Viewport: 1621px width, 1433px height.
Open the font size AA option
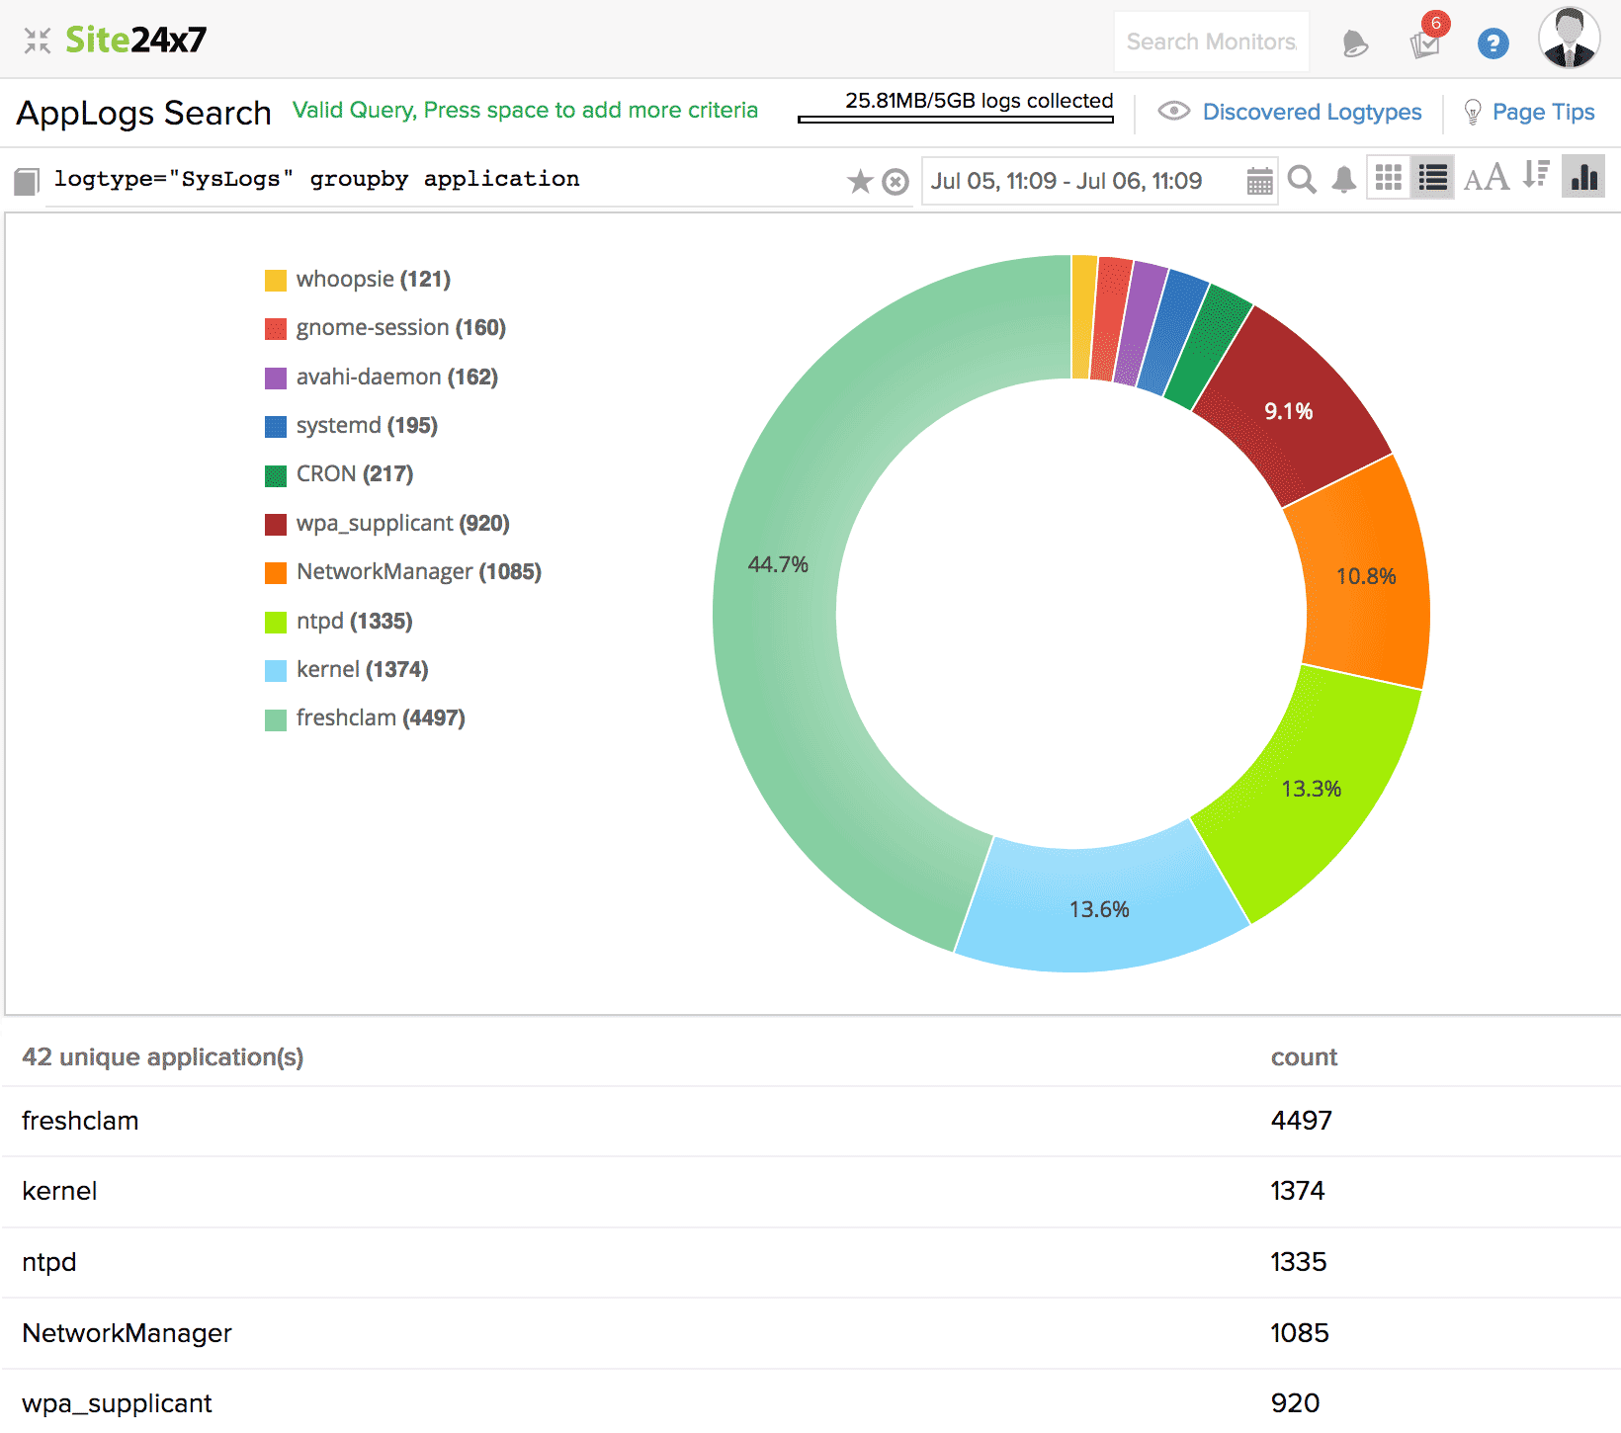pyautogui.click(x=1486, y=179)
